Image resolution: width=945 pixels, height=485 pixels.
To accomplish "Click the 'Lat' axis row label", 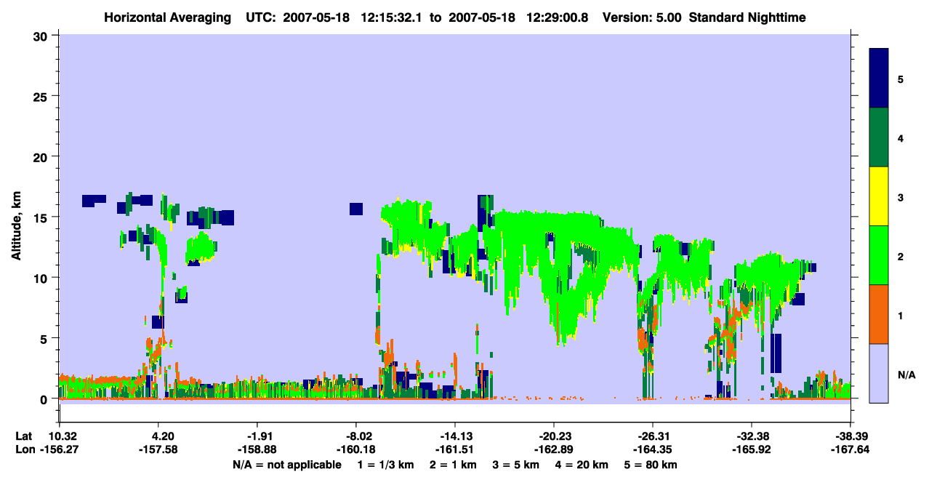I will pyautogui.click(x=23, y=436).
